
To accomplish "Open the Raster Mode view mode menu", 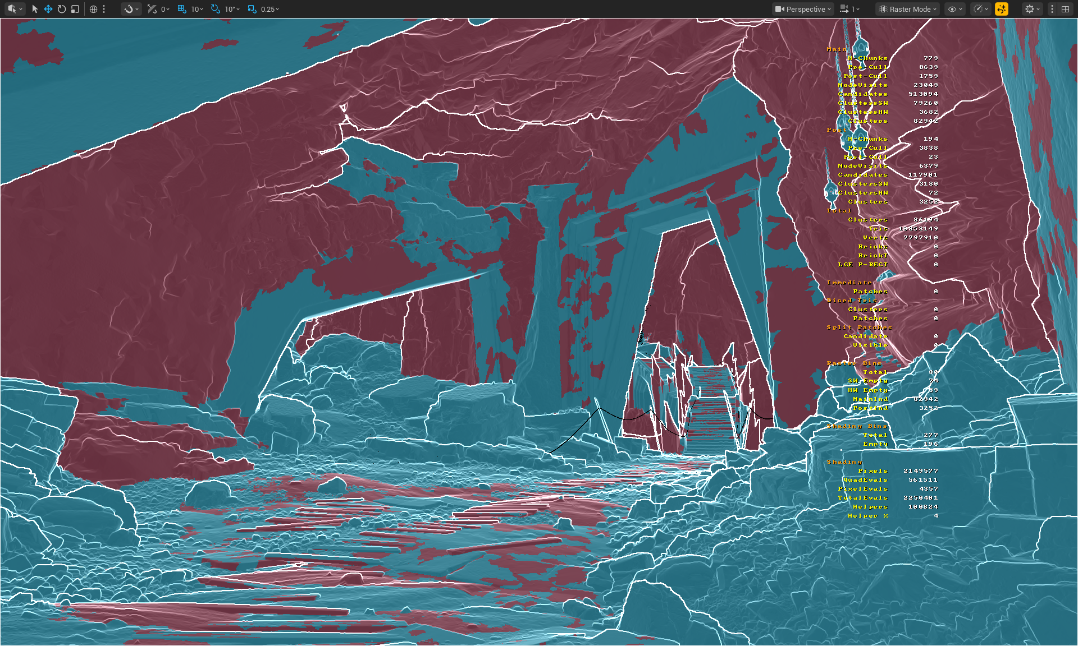I will 908,9.
